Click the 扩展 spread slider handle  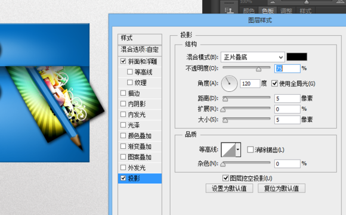223,110
